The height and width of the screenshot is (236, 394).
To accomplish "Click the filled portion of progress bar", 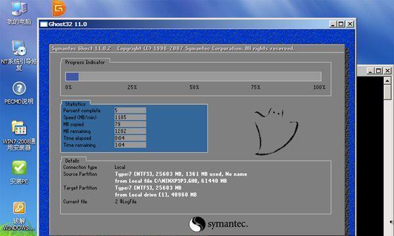I will click(72, 77).
